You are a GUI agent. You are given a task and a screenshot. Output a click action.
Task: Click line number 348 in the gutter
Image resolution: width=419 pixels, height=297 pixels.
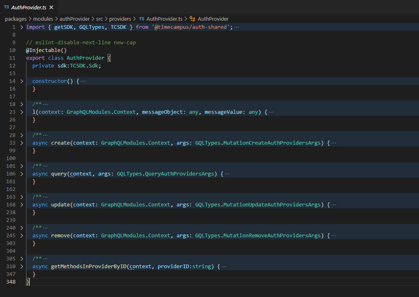point(11,282)
